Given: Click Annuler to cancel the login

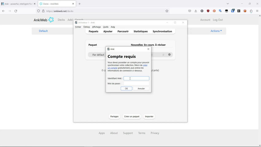Looking at the screenshot, I should point(141,89).
